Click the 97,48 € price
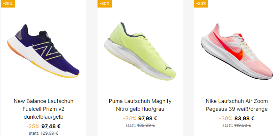 (x=51, y=126)
